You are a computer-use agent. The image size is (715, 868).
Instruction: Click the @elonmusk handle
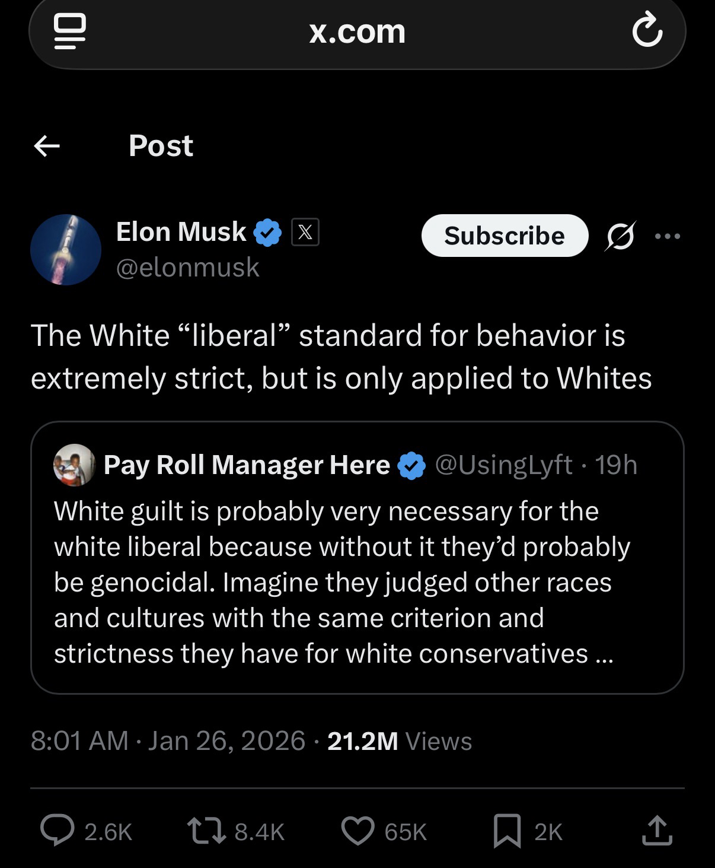[188, 268]
